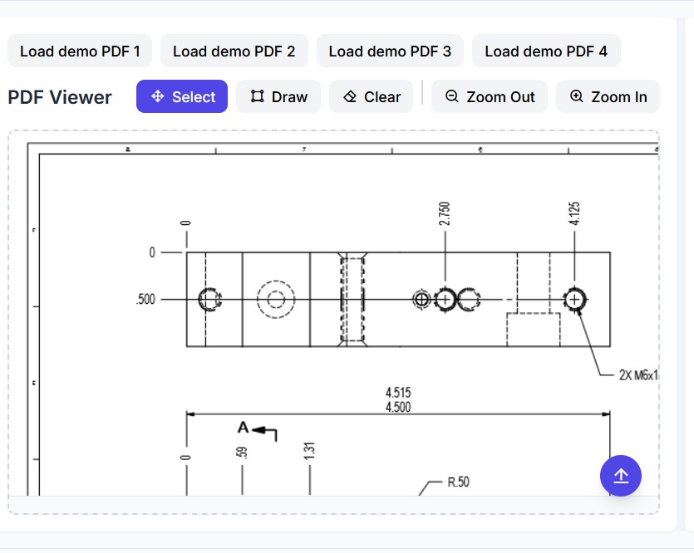Open demo PDF 3
This screenshot has height=553, width=694.
[390, 51]
